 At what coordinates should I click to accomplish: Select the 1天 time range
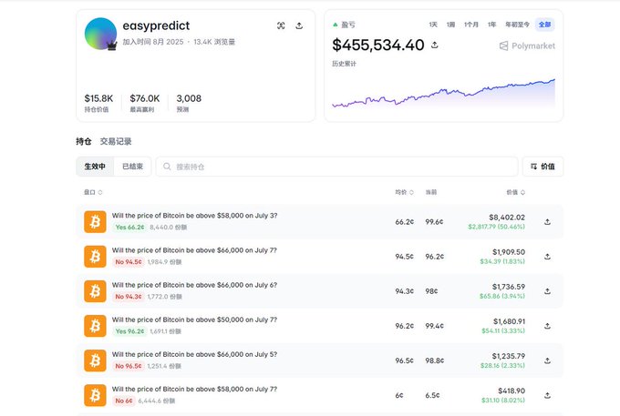pyautogui.click(x=433, y=25)
